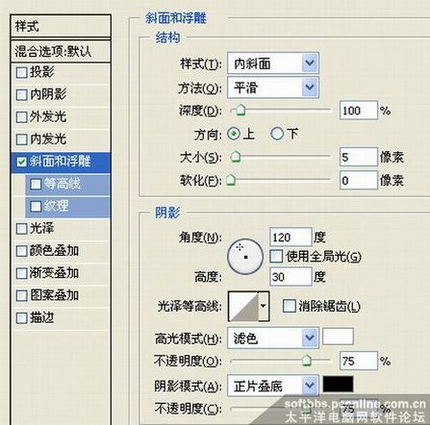Enable the 图案叠加 checkbox
This screenshot has height=425, width=430.
pos(21,295)
